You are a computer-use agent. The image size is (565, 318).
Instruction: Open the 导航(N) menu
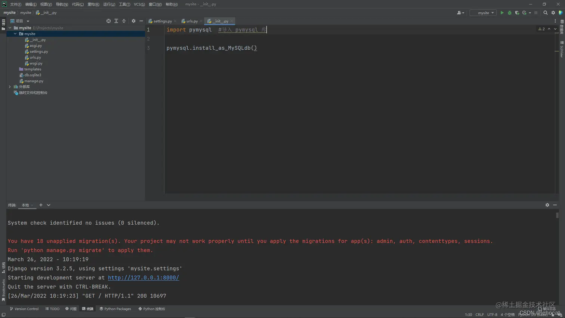pos(62,4)
